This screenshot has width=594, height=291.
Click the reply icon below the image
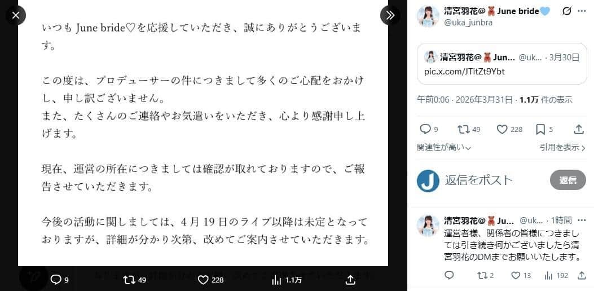coord(56,280)
